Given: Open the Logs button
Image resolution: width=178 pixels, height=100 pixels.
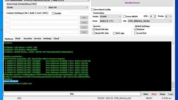Looking at the screenshot, I should 170,94.
